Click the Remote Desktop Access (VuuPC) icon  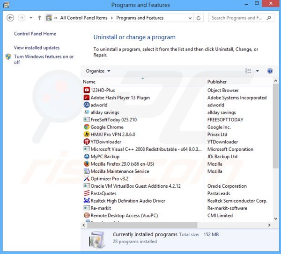pos(87,215)
